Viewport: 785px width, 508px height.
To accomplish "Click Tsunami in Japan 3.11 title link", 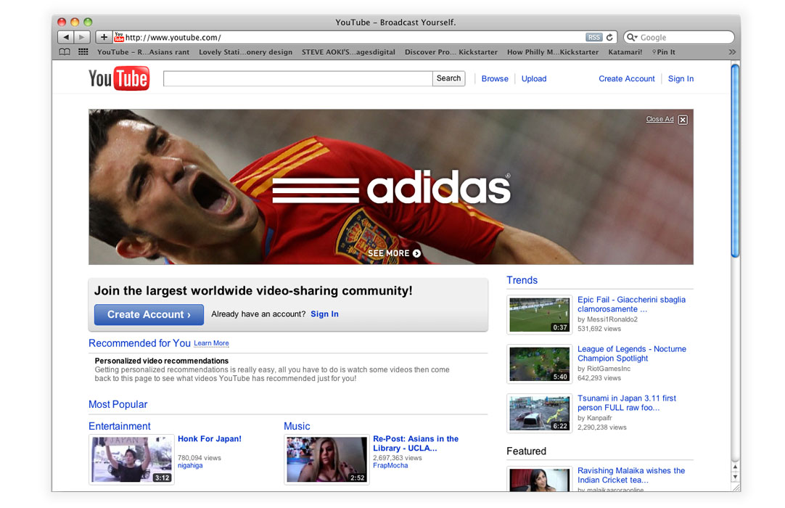I will (x=627, y=403).
